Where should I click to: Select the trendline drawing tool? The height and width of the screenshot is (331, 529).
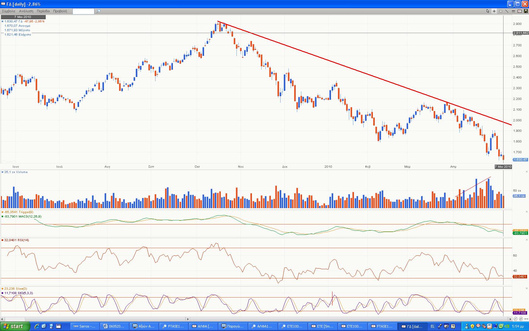[x=507, y=11]
